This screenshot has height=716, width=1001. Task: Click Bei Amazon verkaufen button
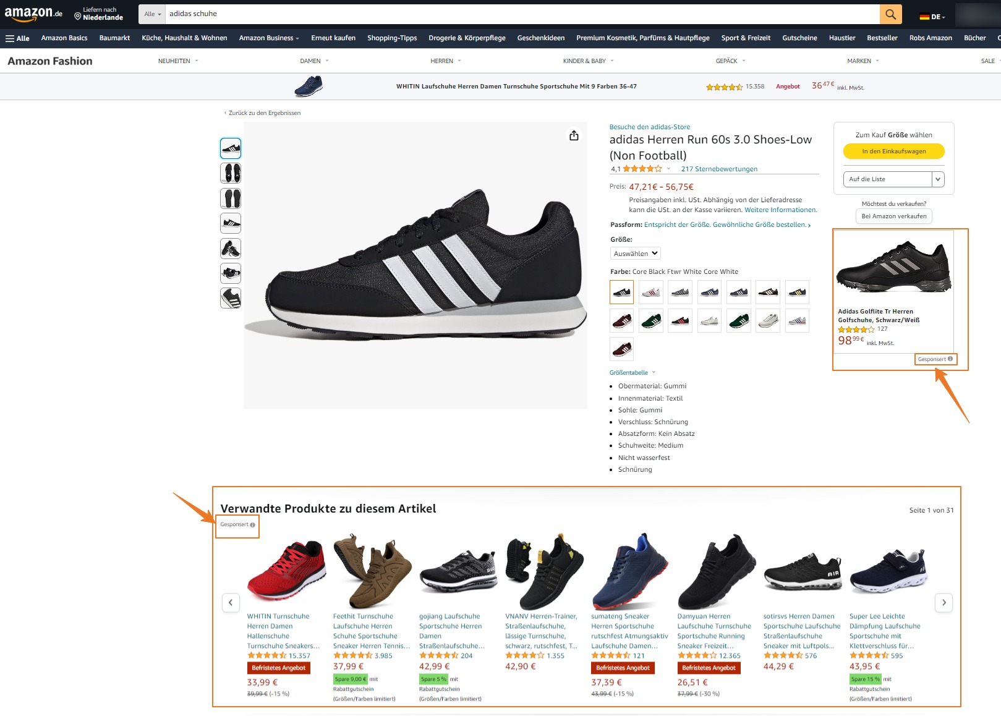click(893, 216)
